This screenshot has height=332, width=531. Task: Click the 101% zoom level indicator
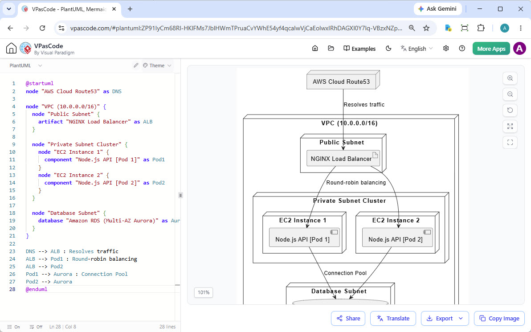204,292
